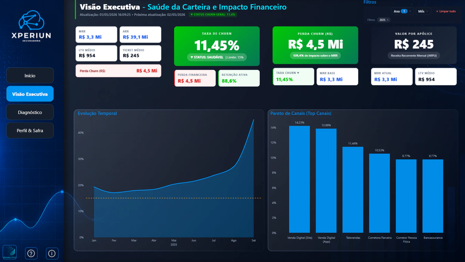Click the Receita Recorrente Mensal (ARPU) pill
Viewport: 465px width, 262px height.
(x=414, y=56)
